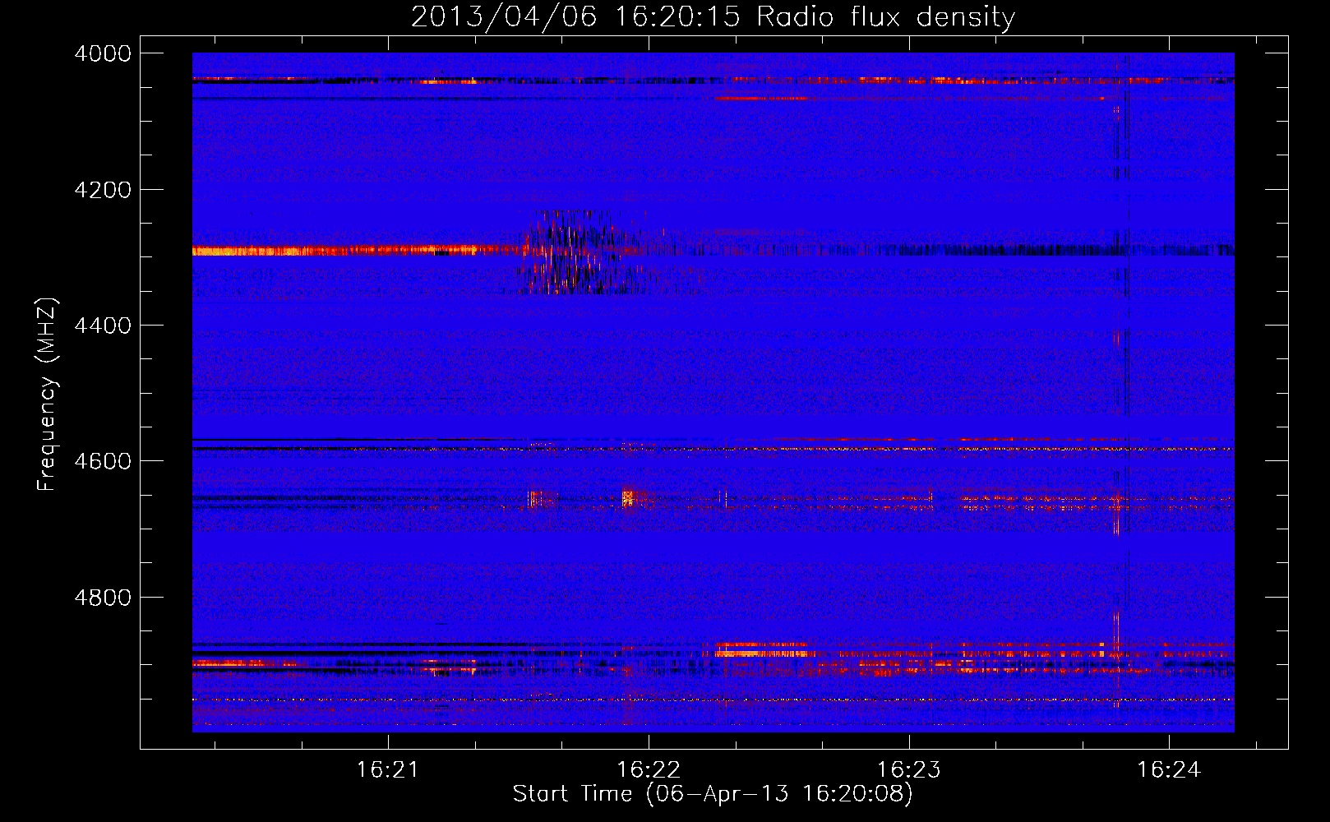Click the 4400 frequency tick label
Screen dimensions: 1330x822
(x=103, y=326)
